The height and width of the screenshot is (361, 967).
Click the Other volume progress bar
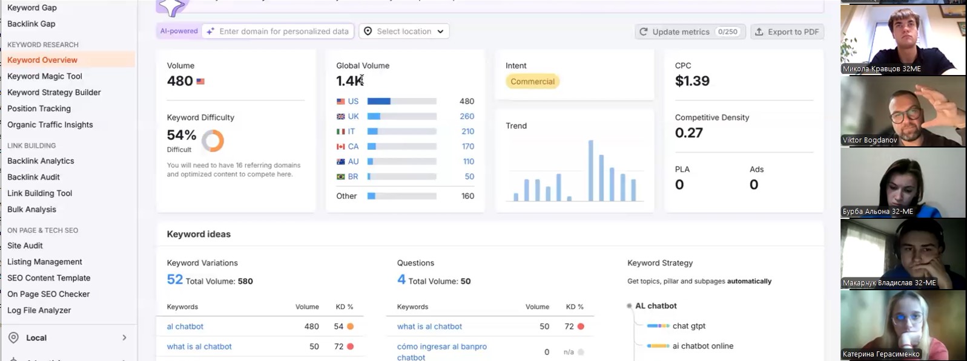pyautogui.click(x=402, y=196)
